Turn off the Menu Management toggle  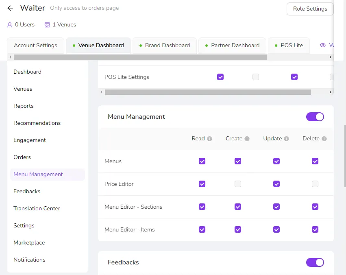(x=315, y=117)
